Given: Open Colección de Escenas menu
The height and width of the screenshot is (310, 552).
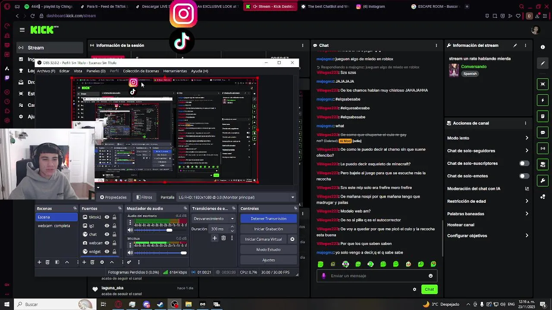Looking at the screenshot, I should (141, 71).
